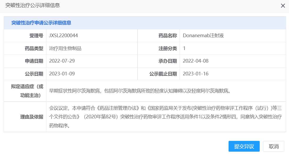Select the acceptance number JXSL2200044
Viewport: 289px width, 154px height.
tap(64, 36)
